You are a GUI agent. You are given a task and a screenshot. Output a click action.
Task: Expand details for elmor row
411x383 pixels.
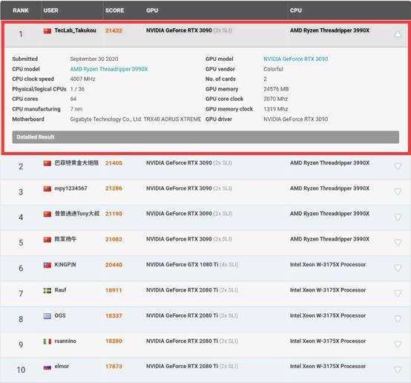[398, 370]
